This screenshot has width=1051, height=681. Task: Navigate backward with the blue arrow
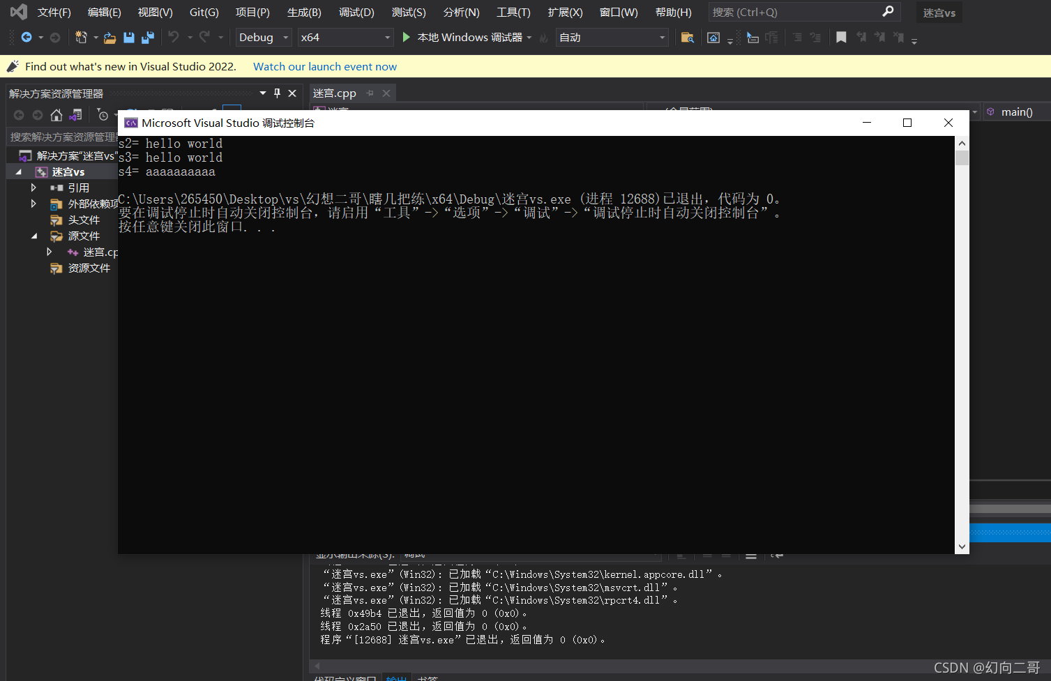click(27, 38)
